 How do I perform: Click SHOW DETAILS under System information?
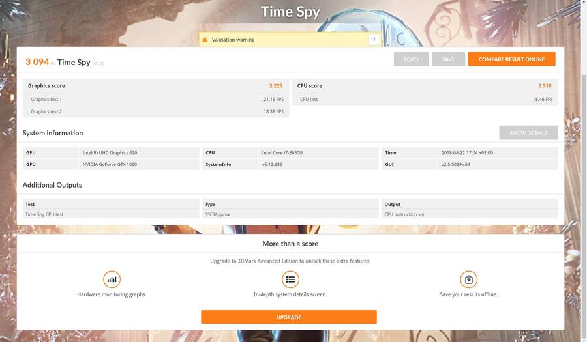[x=528, y=133]
